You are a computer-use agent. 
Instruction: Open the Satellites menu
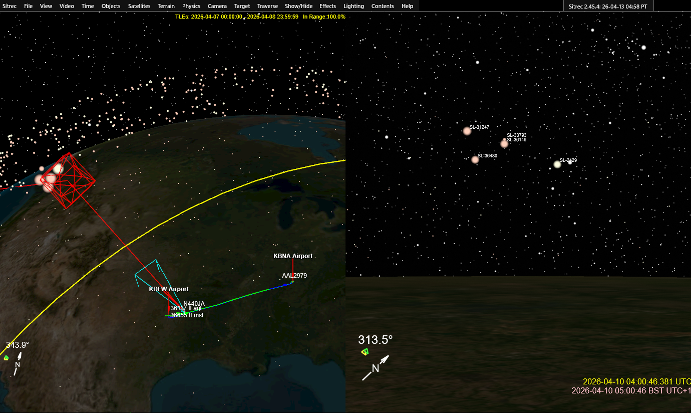coord(139,6)
